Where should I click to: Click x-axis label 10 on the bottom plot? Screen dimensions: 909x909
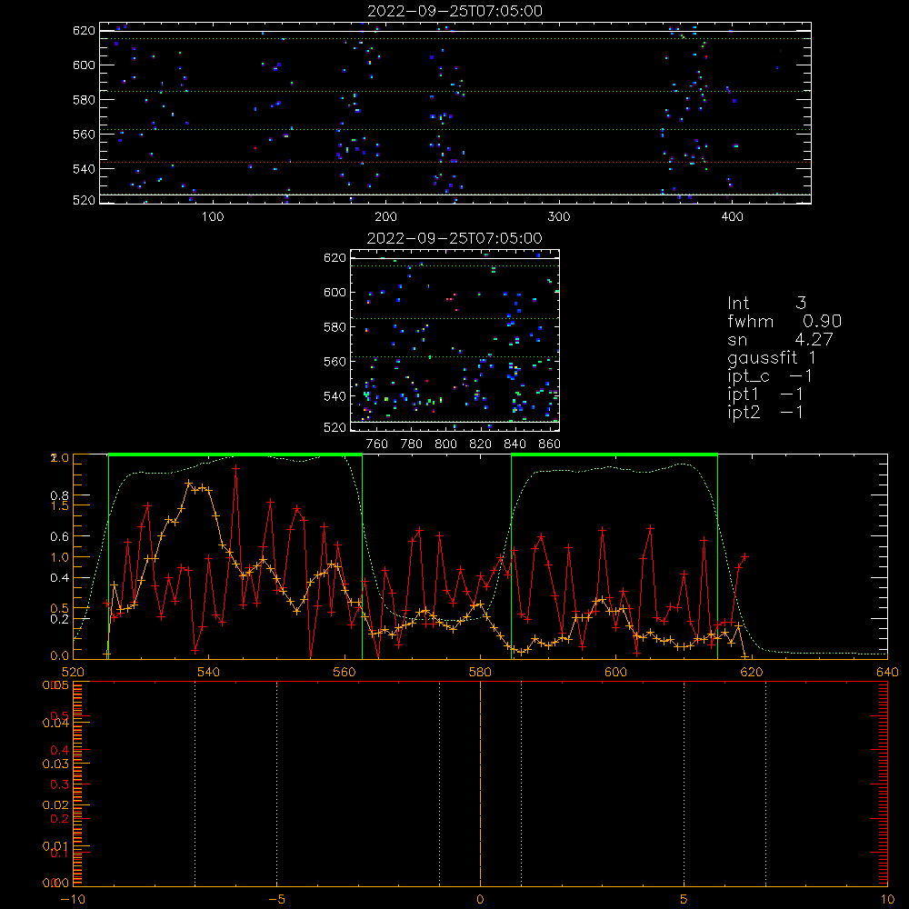pos(887,900)
